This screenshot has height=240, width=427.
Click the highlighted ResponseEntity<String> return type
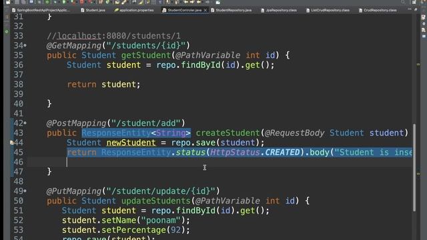tap(136, 133)
